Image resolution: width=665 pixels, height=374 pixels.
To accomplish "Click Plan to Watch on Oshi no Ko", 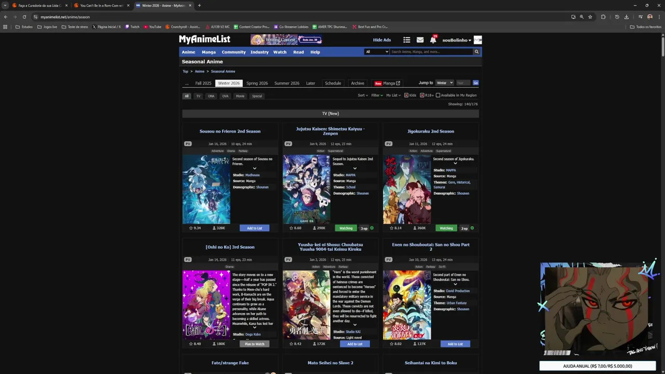I will [x=255, y=344].
